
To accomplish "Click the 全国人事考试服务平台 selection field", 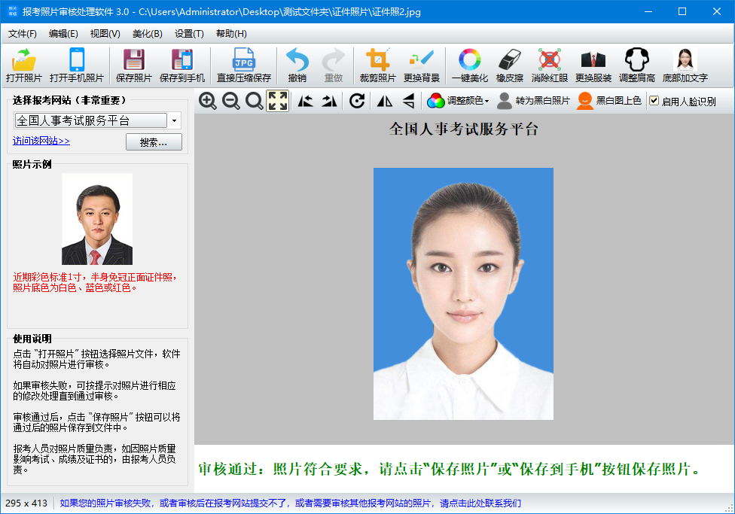I will pos(91,121).
